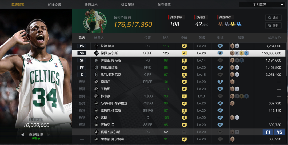
Task: Click the player list vertical scrollbar
Action: click(x=287, y=59)
